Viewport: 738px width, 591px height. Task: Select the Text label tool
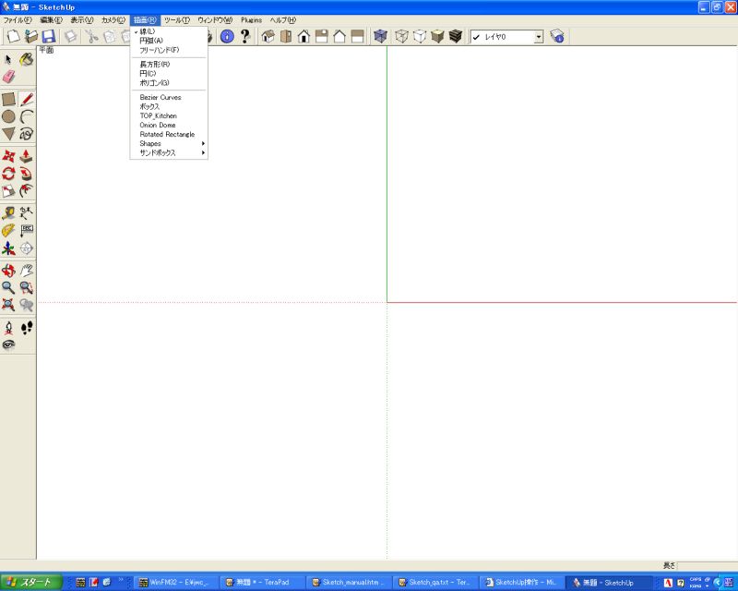tap(27, 231)
